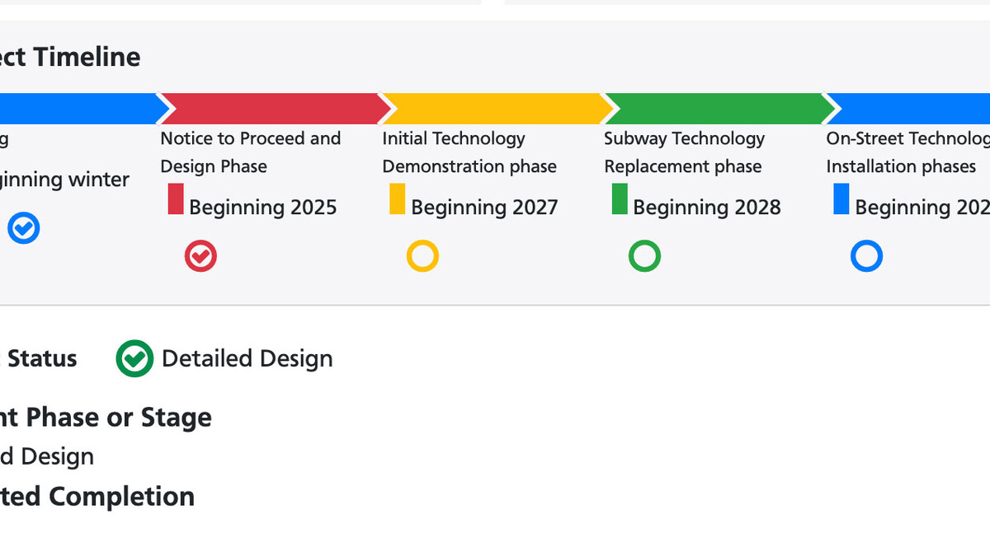This screenshot has height=556, width=990.
Task: Click the green empty circle under Beginning 2028
Action: coord(644,256)
